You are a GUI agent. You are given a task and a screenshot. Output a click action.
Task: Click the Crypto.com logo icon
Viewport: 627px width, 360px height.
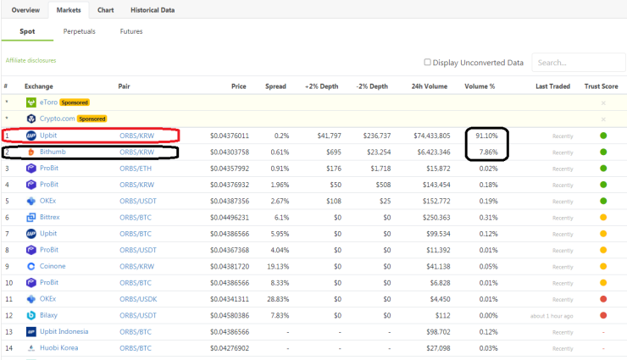(x=31, y=119)
